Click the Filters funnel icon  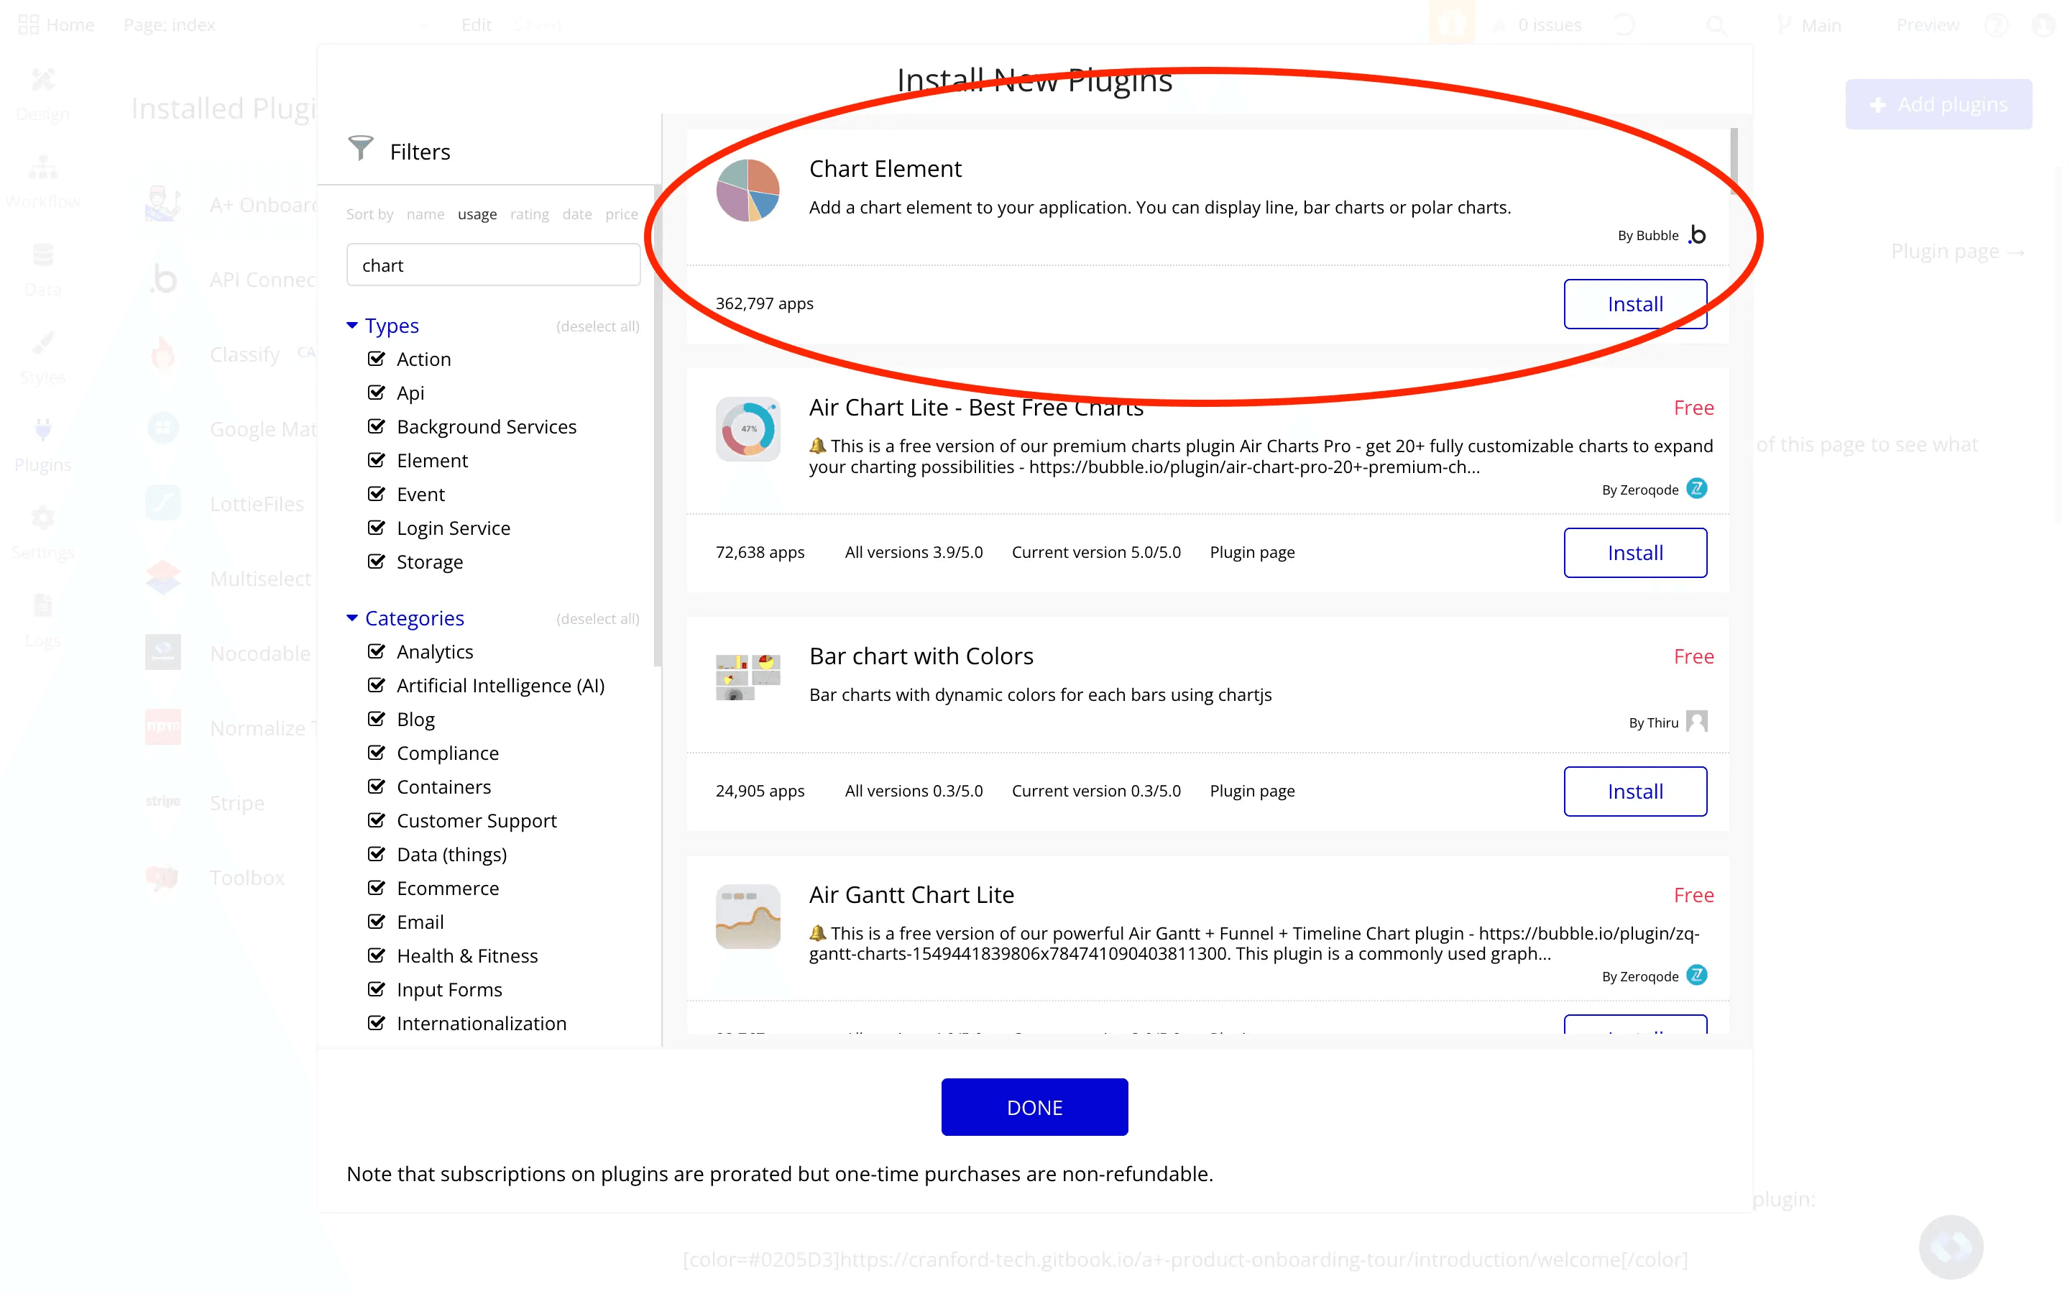click(360, 149)
